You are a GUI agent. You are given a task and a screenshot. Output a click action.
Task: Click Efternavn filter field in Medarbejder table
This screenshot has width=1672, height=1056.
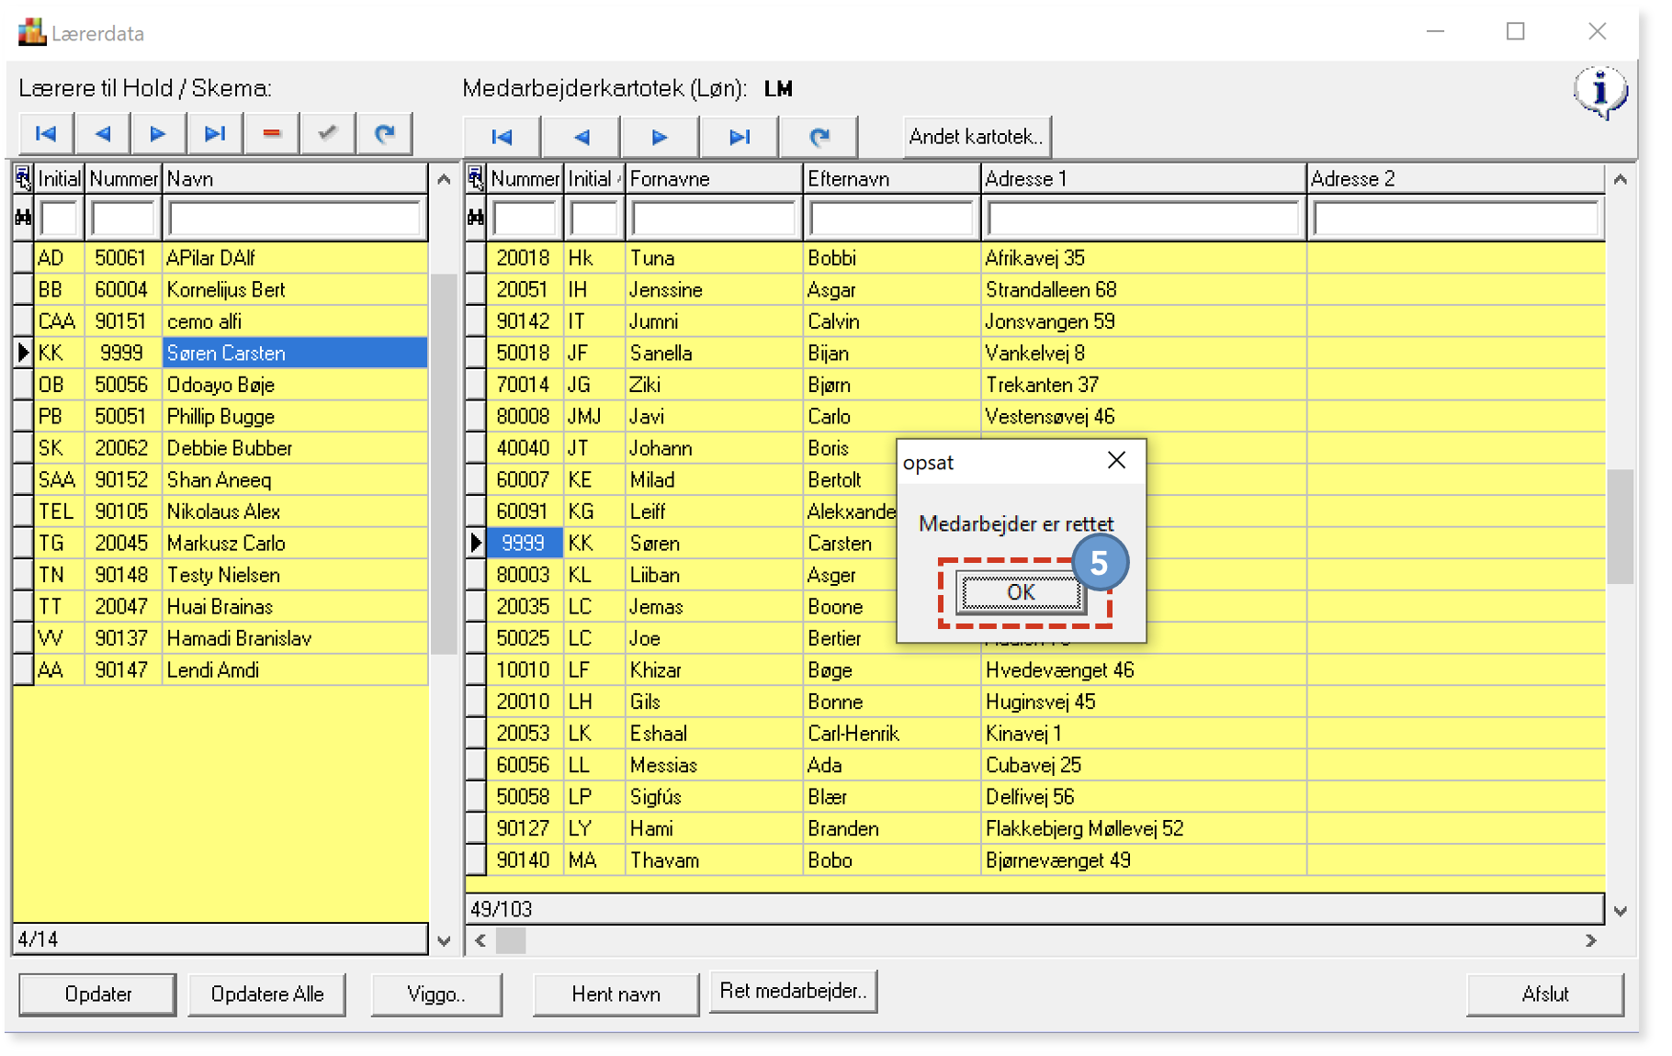(x=892, y=219)
